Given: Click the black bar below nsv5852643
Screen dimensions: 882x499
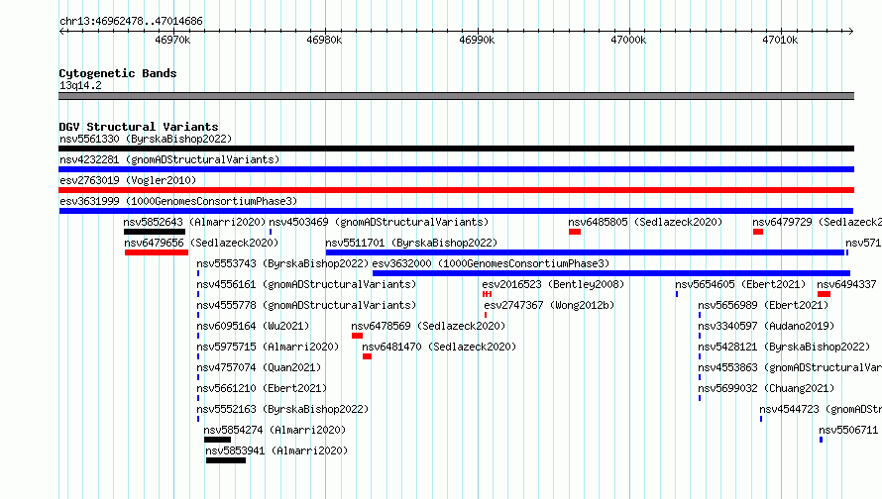Looking at the screenshot, I should click(155, 232).
